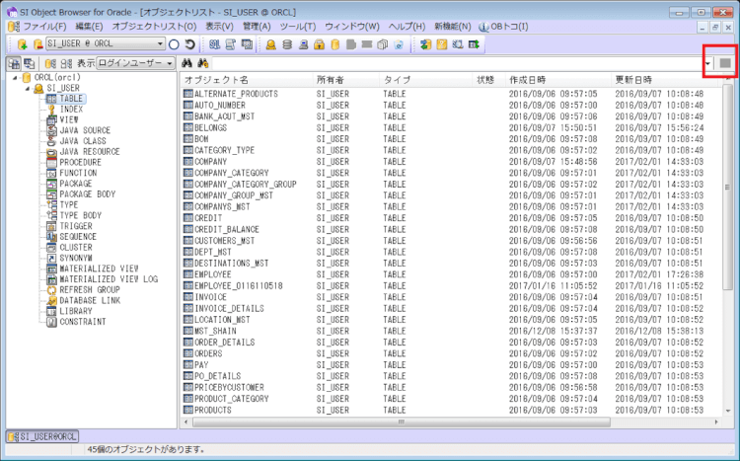Select CONSTRAINT in the object tree
The image size is (740, 461).
coord(83,322)
